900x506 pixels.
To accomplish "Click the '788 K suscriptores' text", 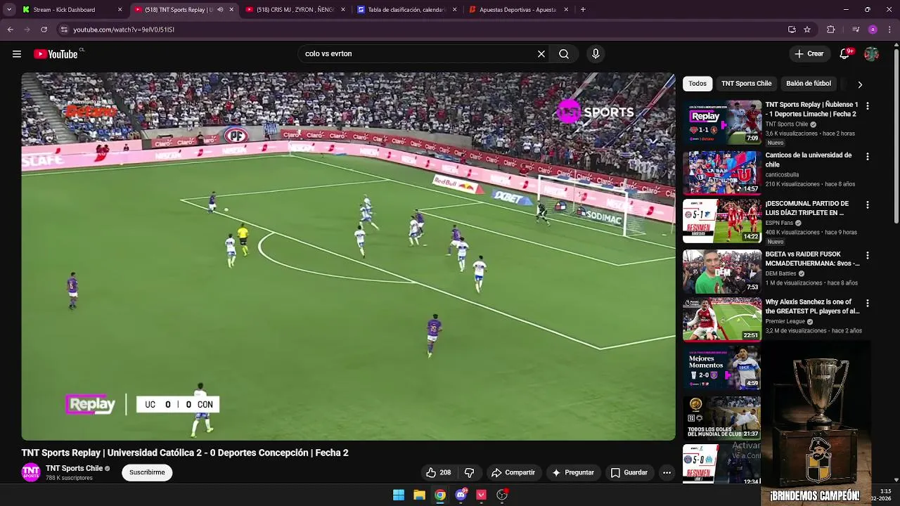I will click(69, 478).
